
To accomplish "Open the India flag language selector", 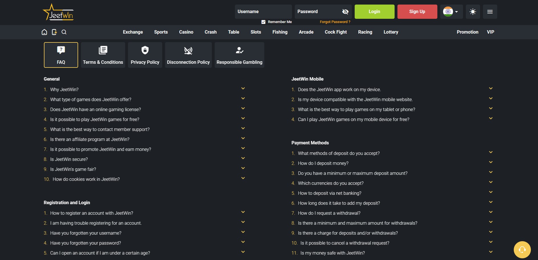I will tap(451, 12).
